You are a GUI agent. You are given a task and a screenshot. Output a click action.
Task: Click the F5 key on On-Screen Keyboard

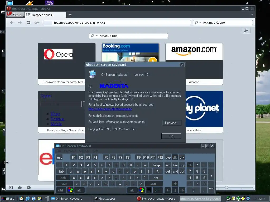coord(106,157)
